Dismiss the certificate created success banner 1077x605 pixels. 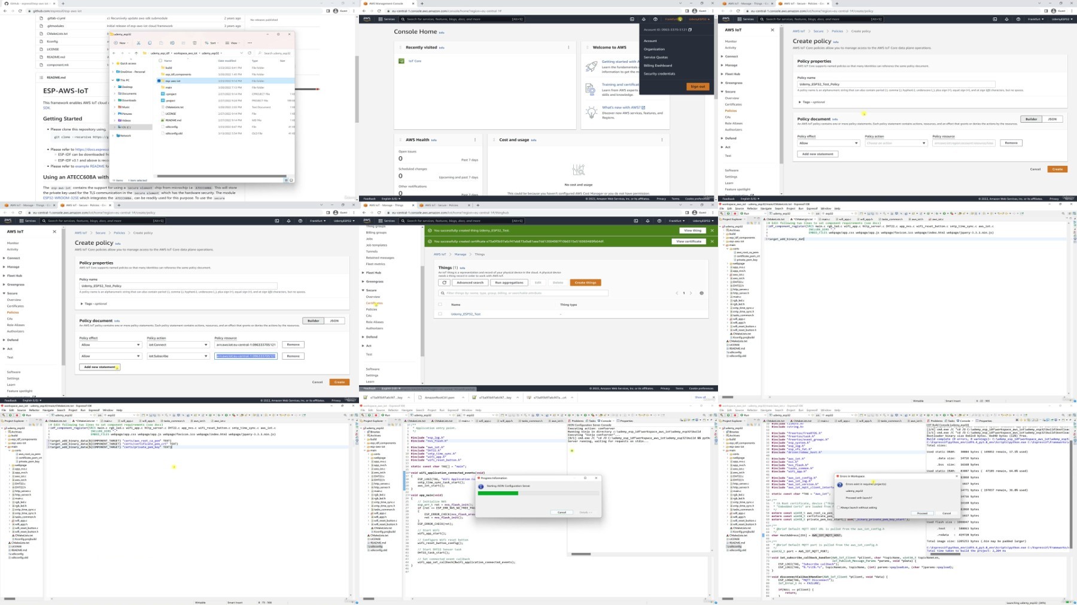pos(712,241)
